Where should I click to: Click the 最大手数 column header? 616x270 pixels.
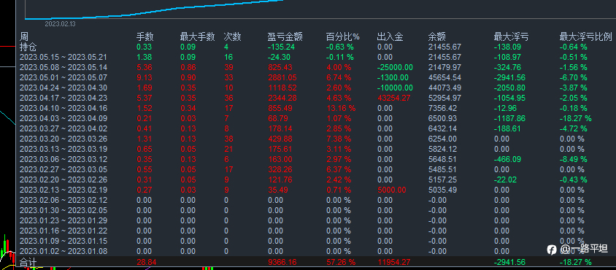[x=197, y=37]
